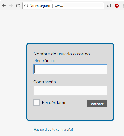Click the "Contraseña" field label
The width and height of the screenshot is (124, 136).
pos(45,82)
